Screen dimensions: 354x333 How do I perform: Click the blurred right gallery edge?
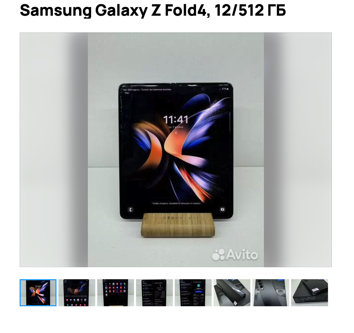298,150
